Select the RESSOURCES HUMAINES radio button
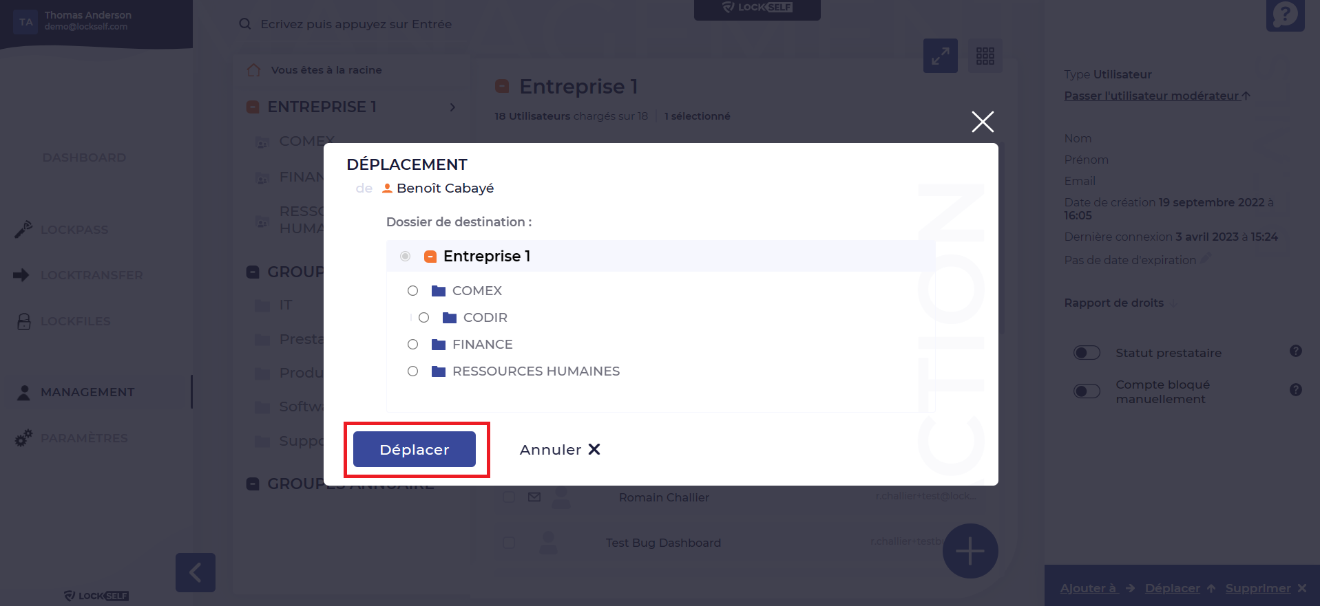1320x606 pixels. click(412, 371)
